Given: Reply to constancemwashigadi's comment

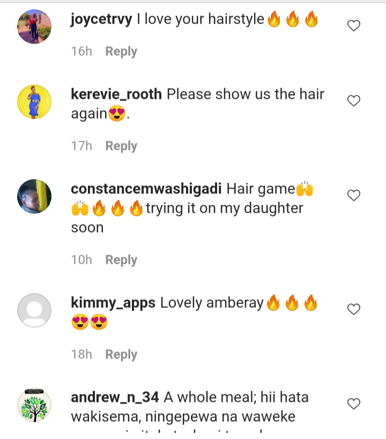Looking at the screenshot, I should [121, 260].
